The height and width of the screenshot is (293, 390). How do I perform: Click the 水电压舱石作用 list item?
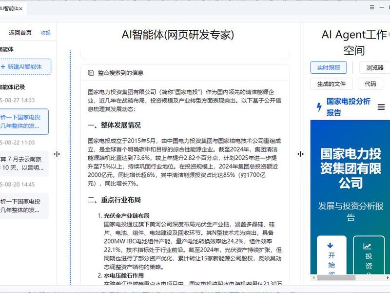coord(124,275)
